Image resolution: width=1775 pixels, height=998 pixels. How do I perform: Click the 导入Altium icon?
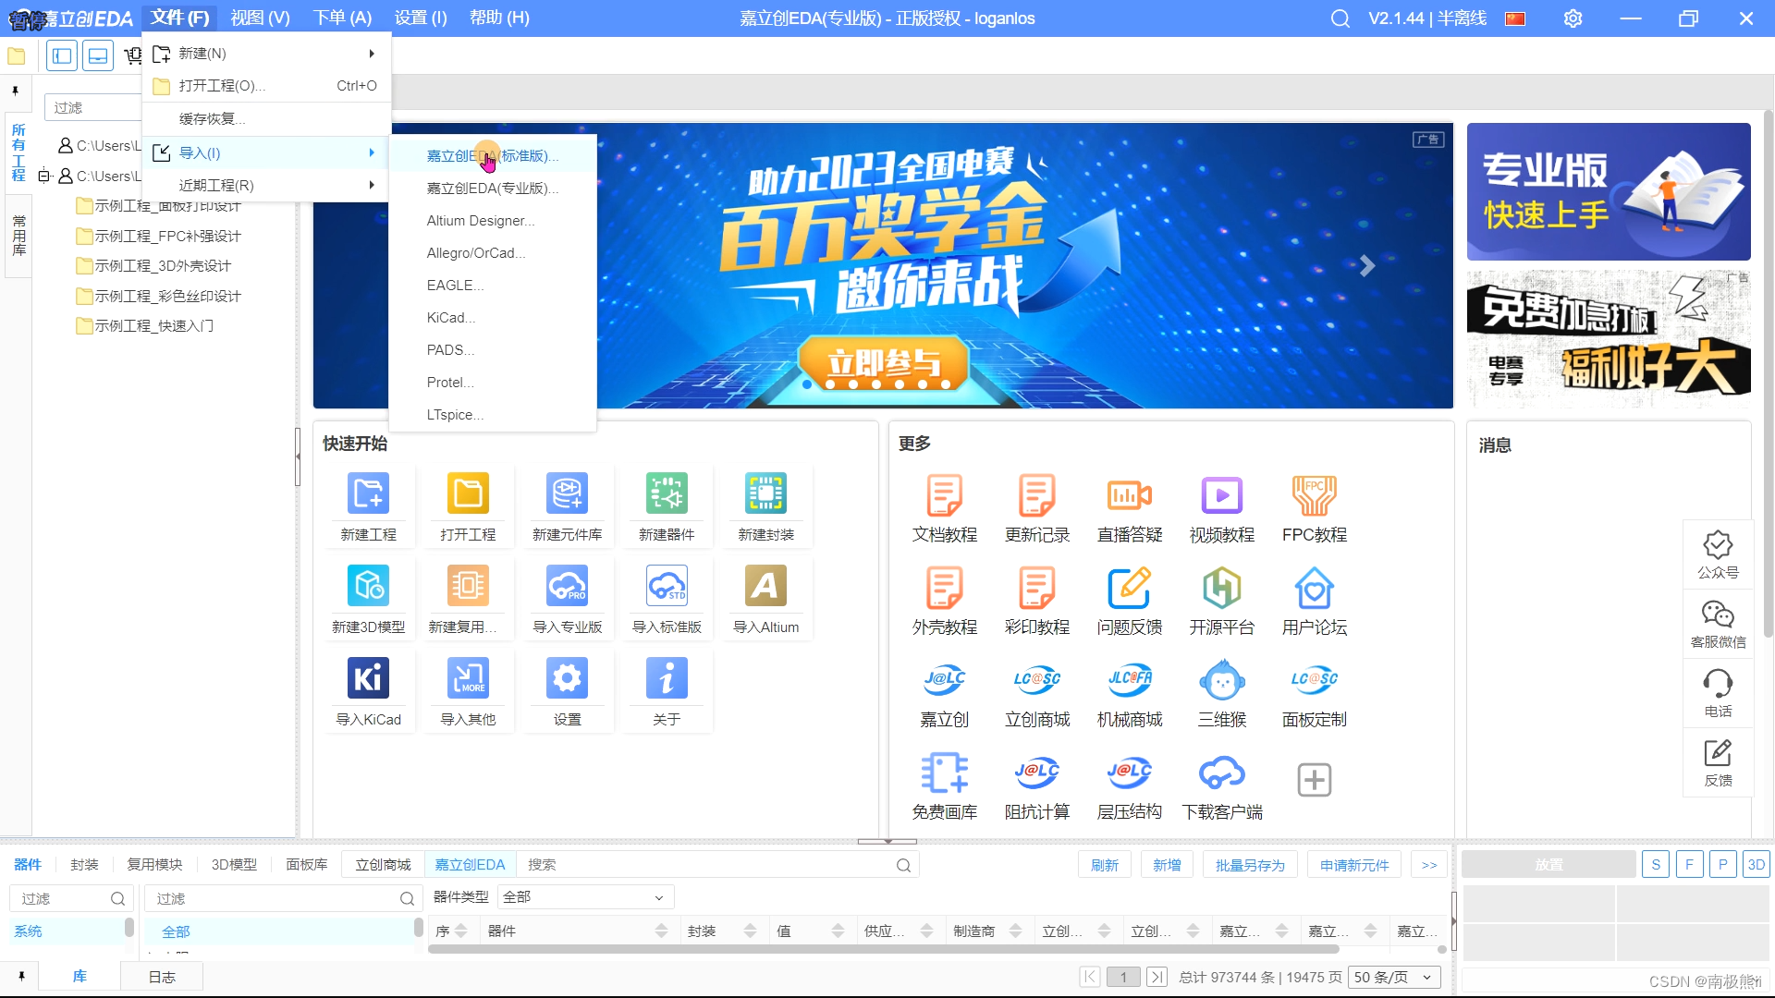point(765,587)
